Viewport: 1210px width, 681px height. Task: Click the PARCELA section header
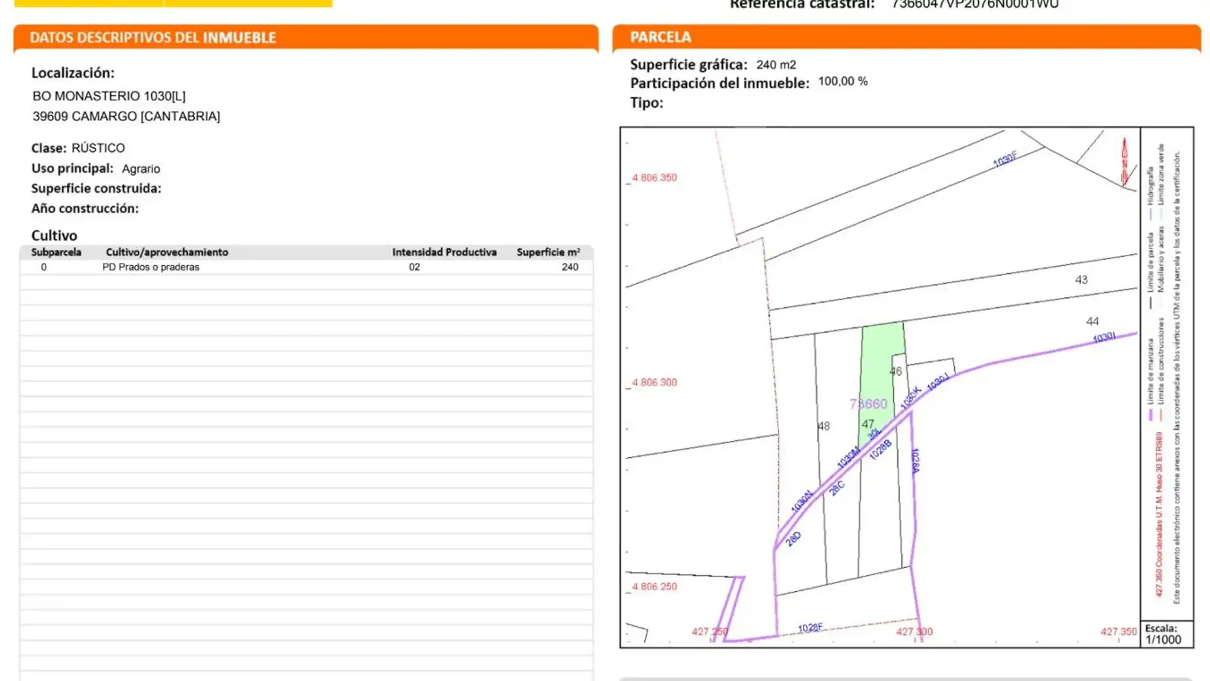[660, 37]
